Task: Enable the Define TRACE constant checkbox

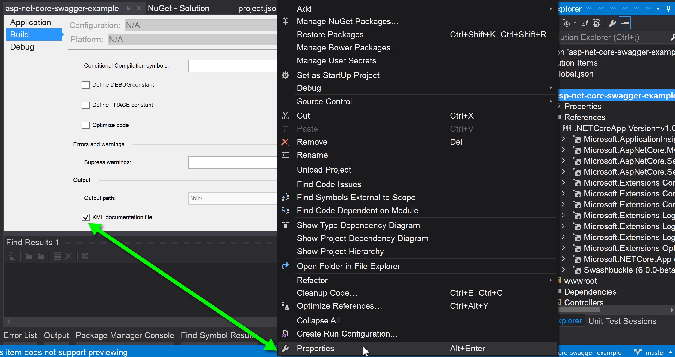Action: click(x=86, y=105)
